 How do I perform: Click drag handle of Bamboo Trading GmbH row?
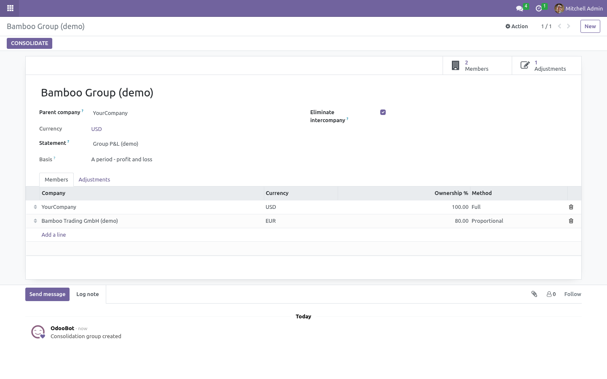coord(35,221)
